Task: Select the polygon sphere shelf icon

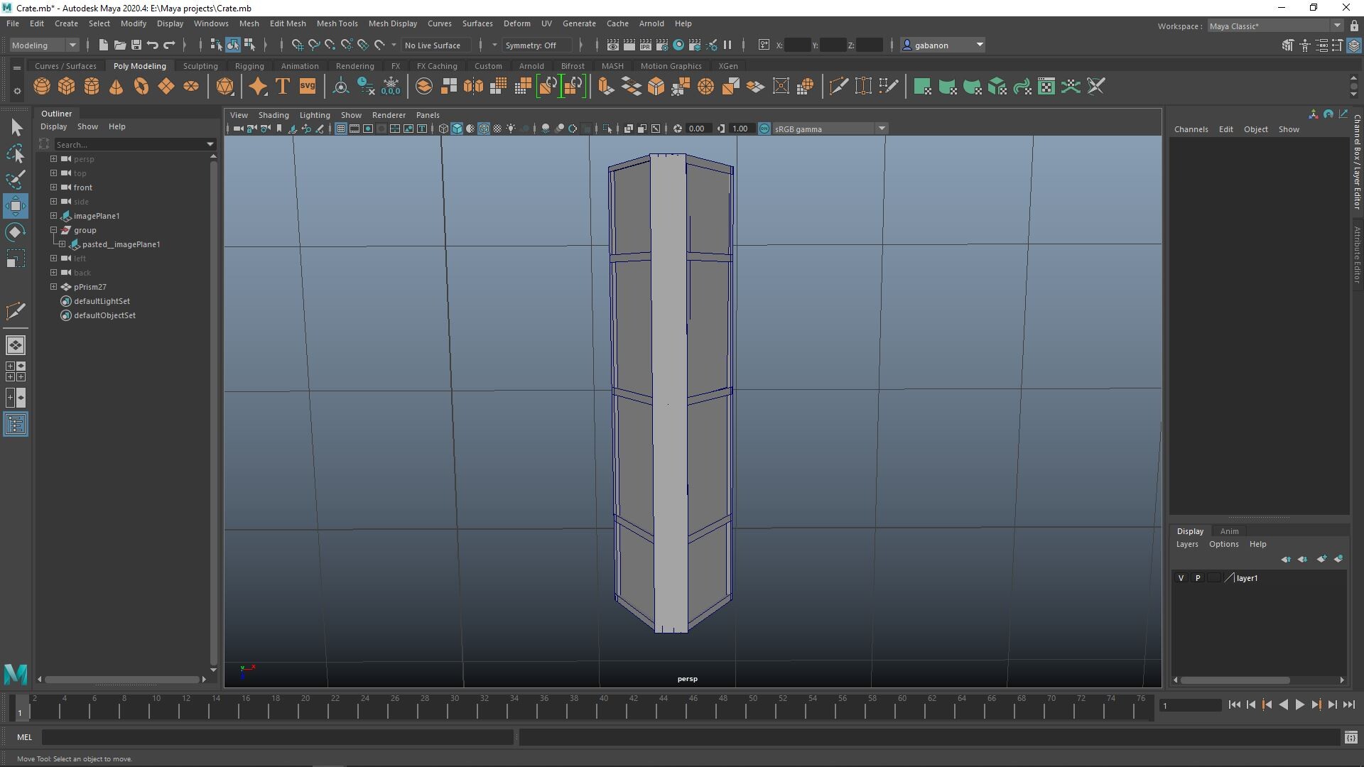Action: [x=42, y=87]
